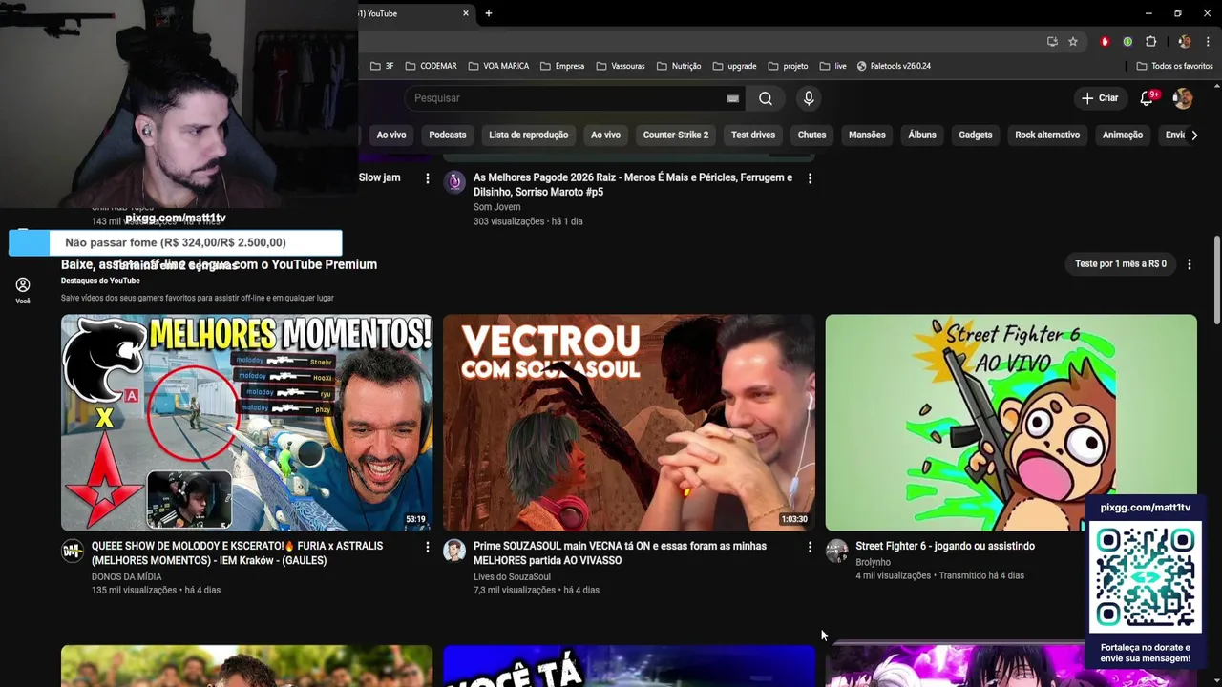Open the 3F bookmarks folder
The width and height of the screenshot is (1222, 687).
[382, 66]
